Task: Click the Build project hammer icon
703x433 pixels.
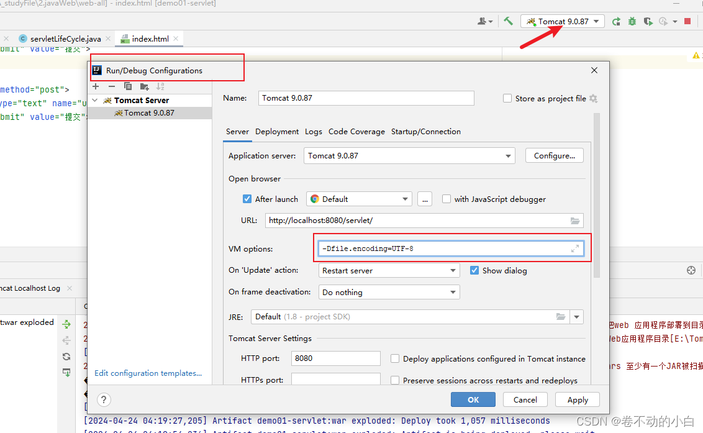Action: (x=508, y=21)
